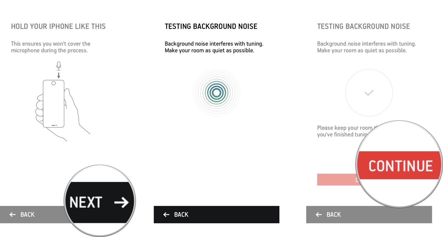
Task: Tap the BACK text in the black bar
Action: (x=181, y=215)
